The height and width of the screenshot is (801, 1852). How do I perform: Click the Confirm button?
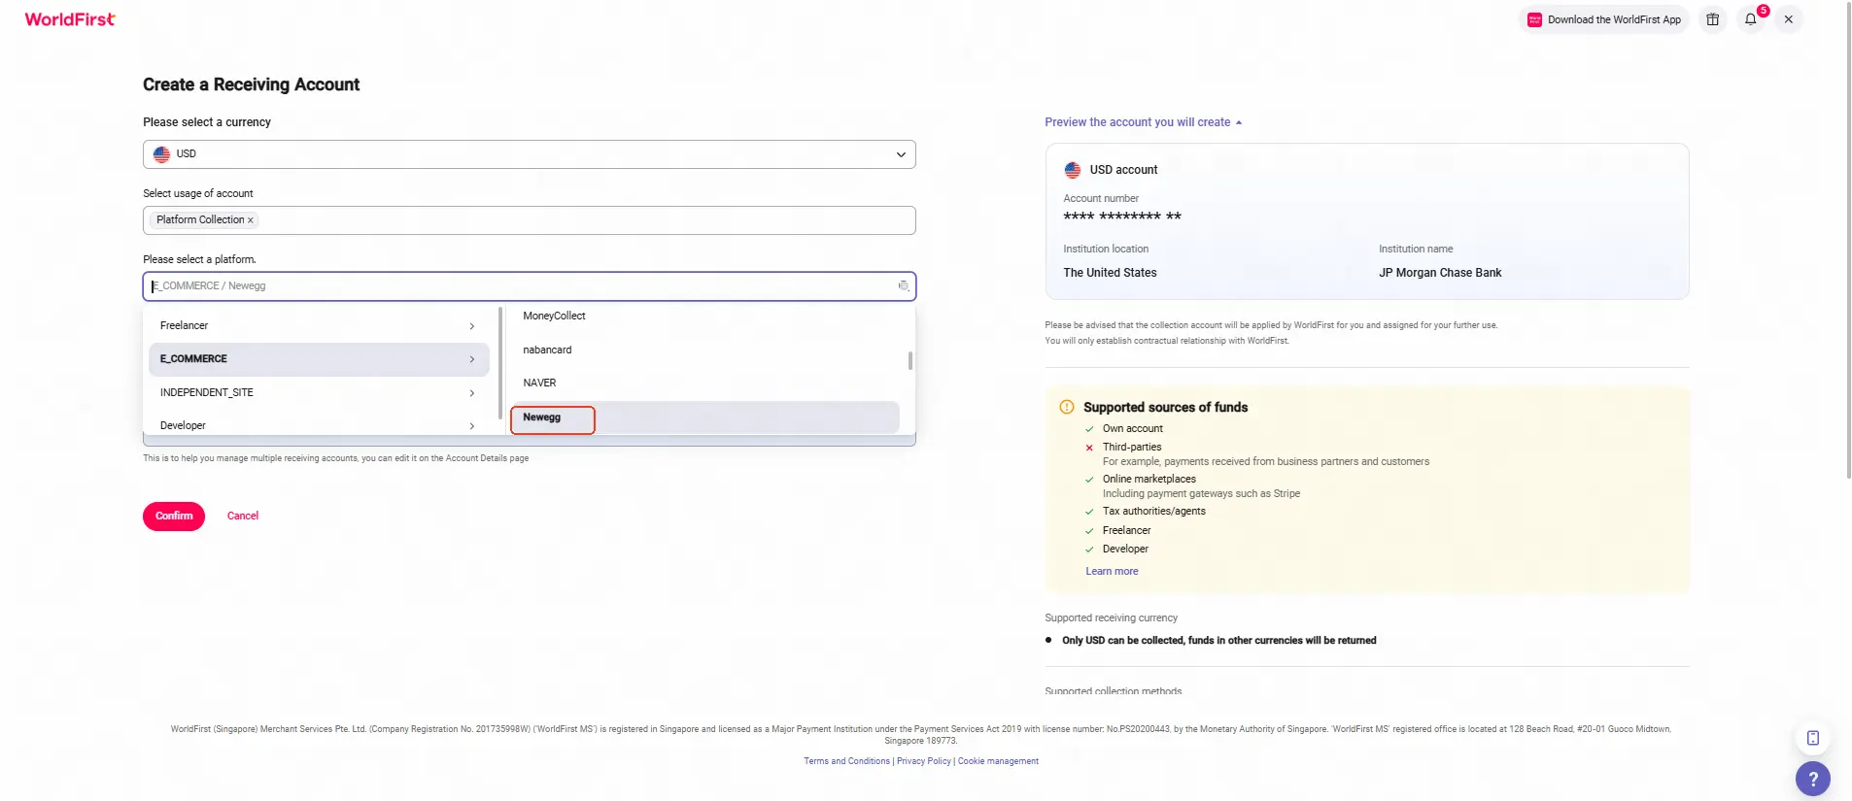[174, 517]
